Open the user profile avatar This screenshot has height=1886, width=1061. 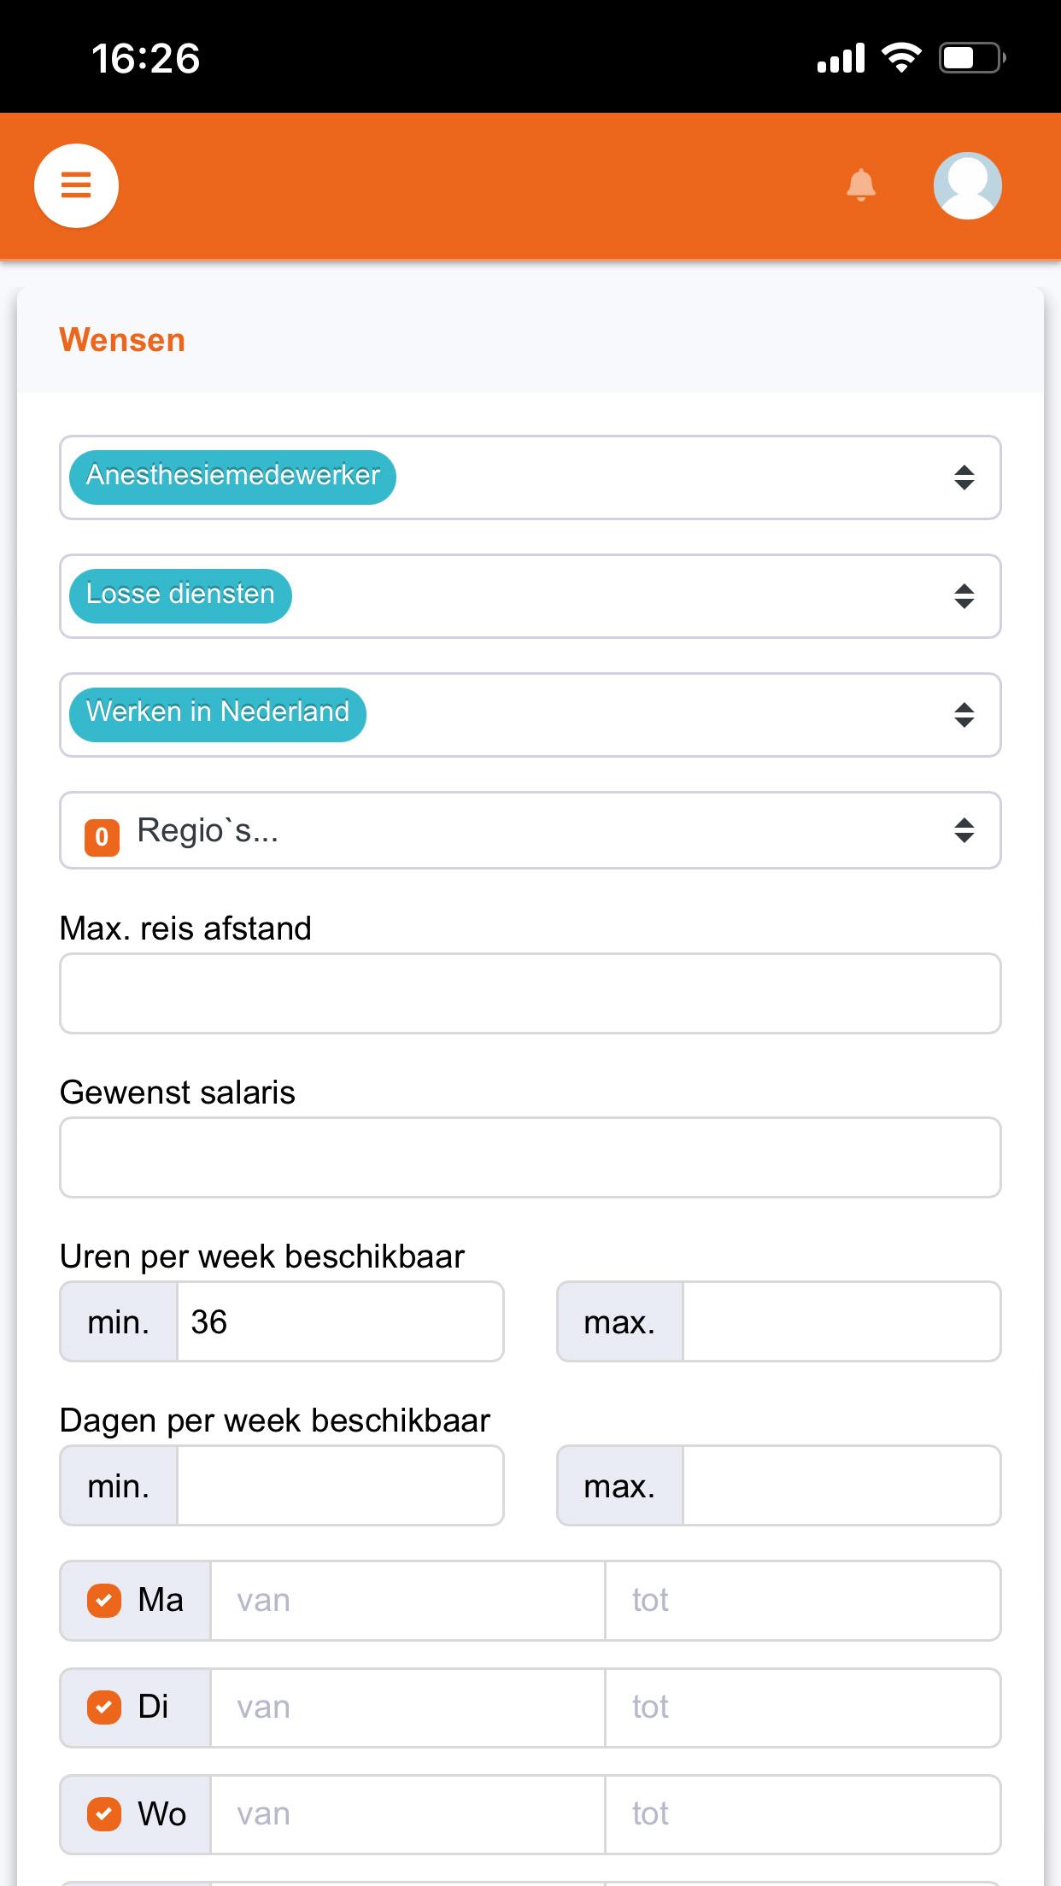967,185
